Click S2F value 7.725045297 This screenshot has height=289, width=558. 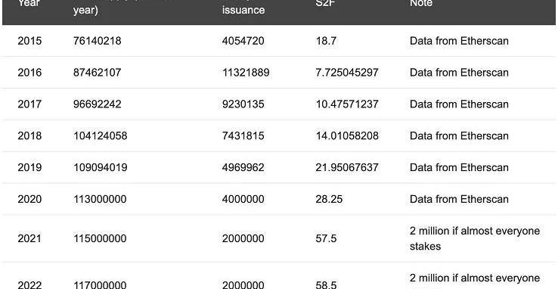point(347,73)
